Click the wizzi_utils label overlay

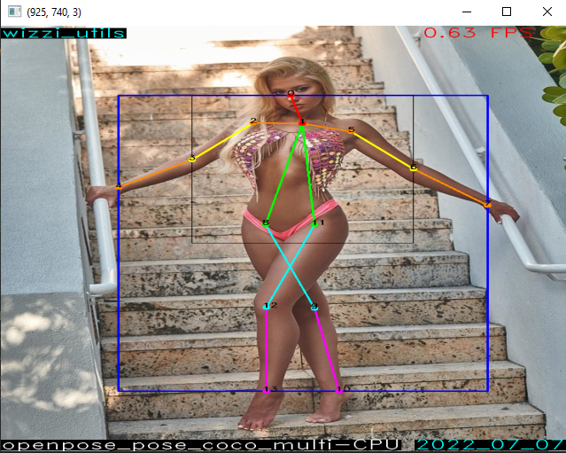coord(64,33)
